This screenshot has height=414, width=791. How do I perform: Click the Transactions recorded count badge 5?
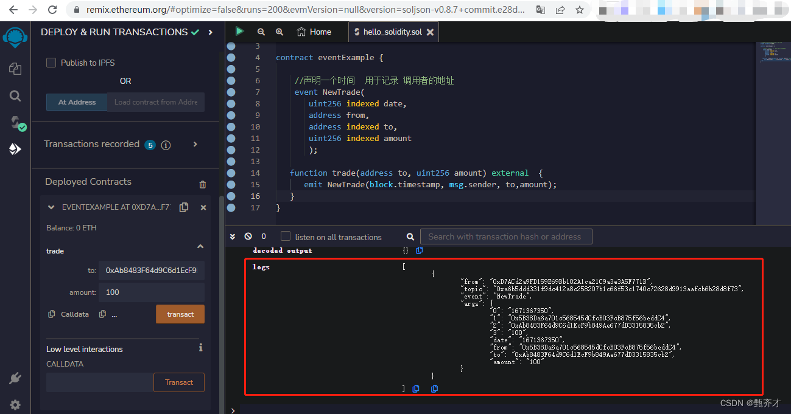point(150,145)
